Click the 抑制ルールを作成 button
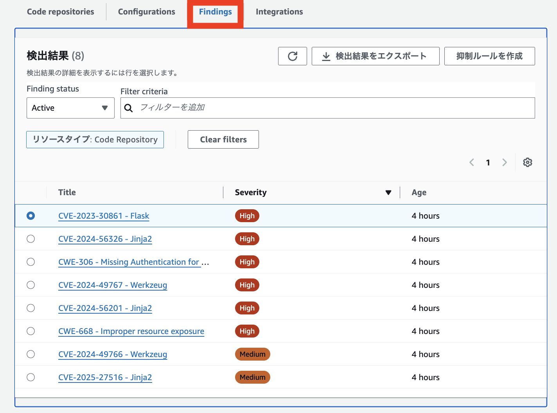This screenshot has width=557, height=413. pyautogui.click(x=489, y=56)
